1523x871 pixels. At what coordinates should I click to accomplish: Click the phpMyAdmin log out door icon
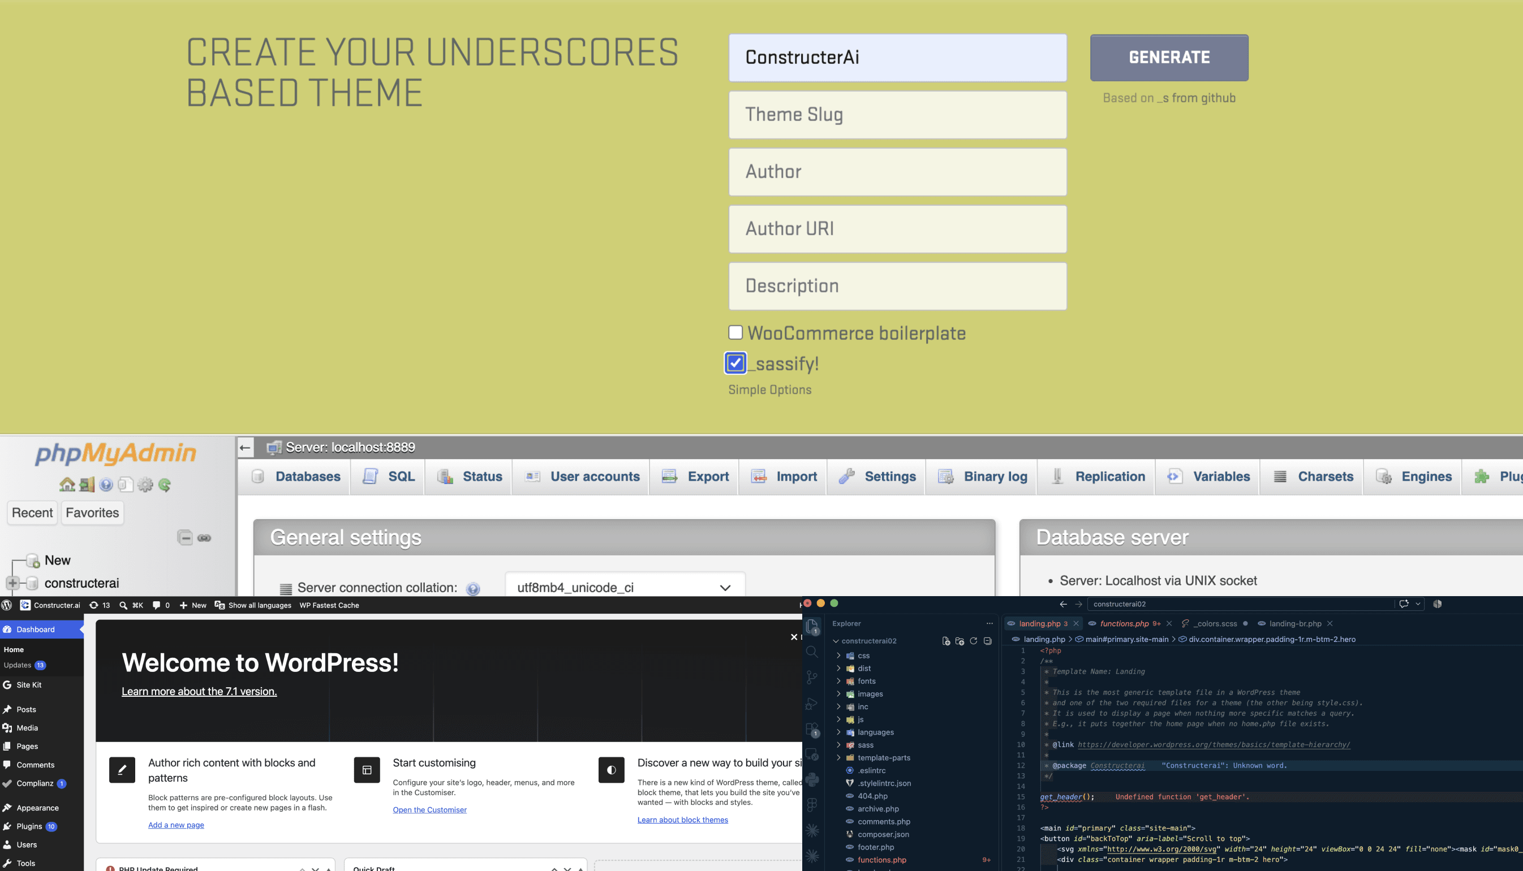87,485
